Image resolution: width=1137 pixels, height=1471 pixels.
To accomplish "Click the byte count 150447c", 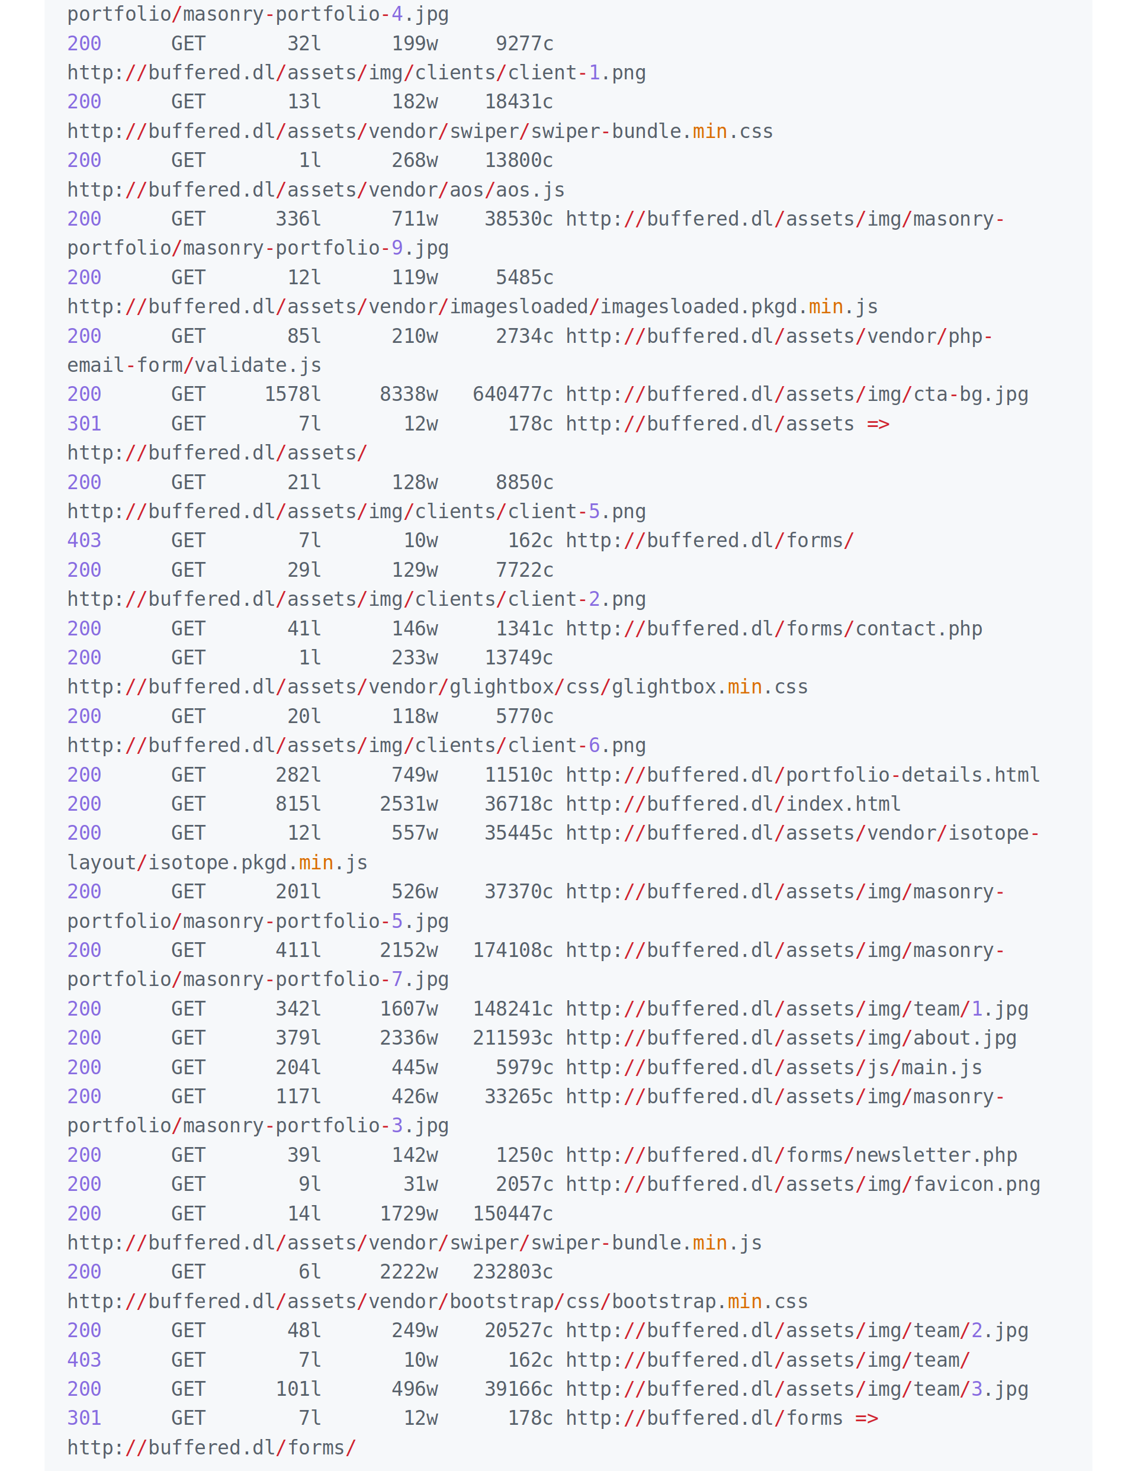I will (x=513, y=1214).
